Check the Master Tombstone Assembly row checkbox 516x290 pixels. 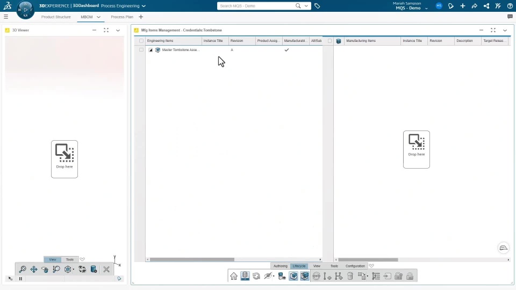[x=141, y=49]
